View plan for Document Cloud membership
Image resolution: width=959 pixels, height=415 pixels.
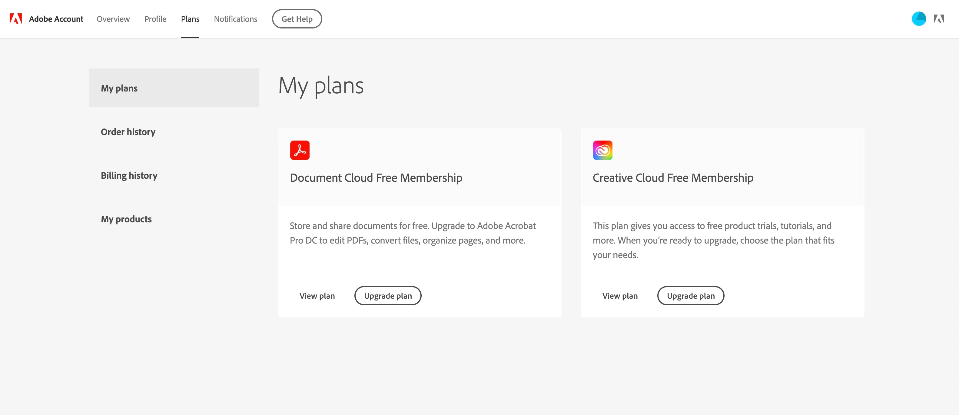coord(317,296)
